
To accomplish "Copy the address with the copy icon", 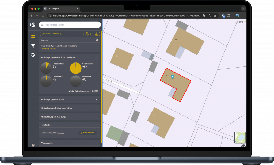I will 97,40.
